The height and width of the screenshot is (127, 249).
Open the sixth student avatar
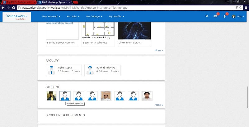pyautogui.click(x=120, y=96)
